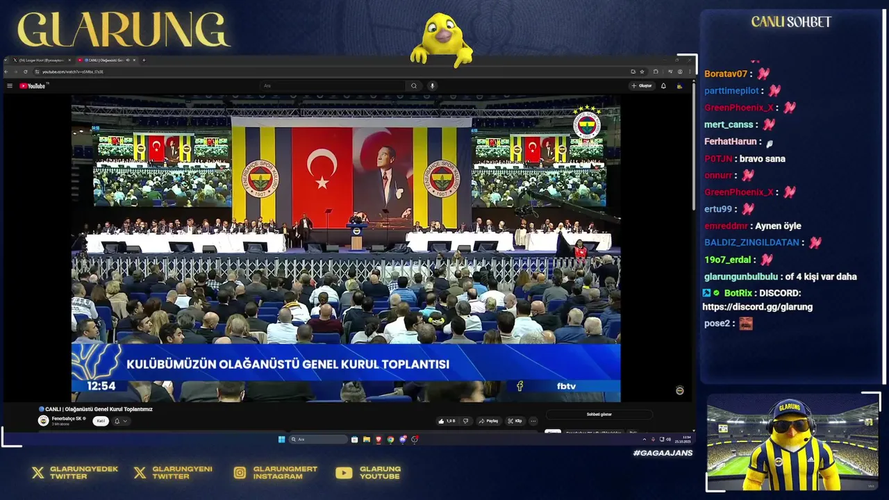
Task: Focus the YouTube search field
Action: point(333,85)
